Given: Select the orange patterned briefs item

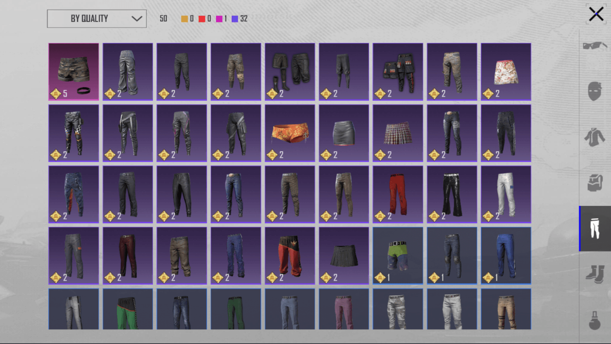Looking at the screenshot, I should pos(290,133).
